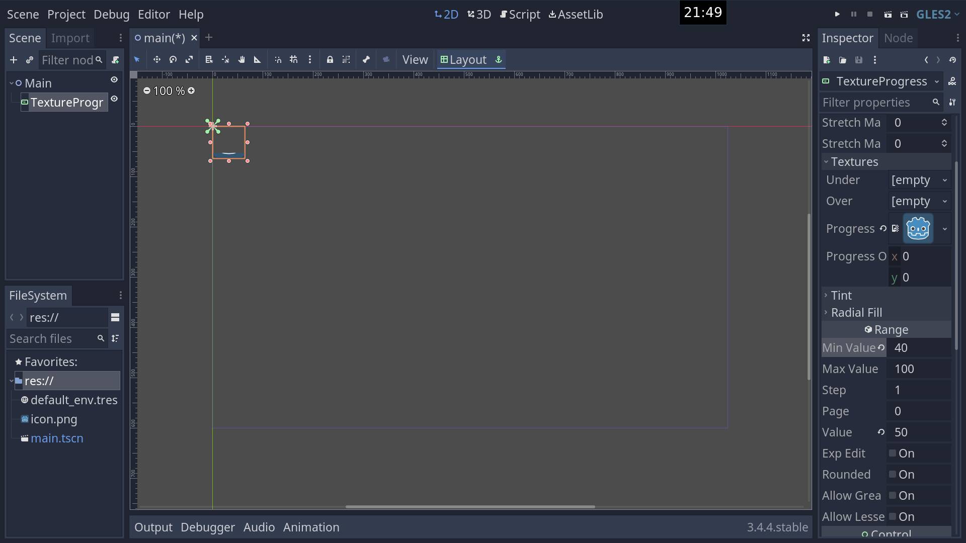Image resolution: width=966 pixels, height=543 pixels.
Task: Open the GLES2 renderer dropdown
Action: tap(938, 14)
